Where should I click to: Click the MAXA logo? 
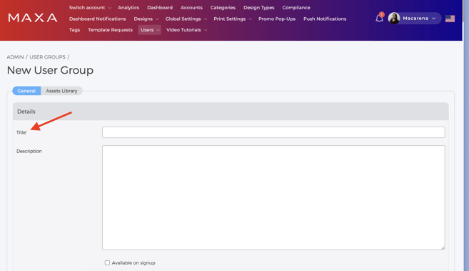[33, 18]
